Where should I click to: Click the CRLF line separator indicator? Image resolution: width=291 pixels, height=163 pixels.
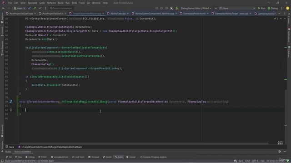pos(247,161)
